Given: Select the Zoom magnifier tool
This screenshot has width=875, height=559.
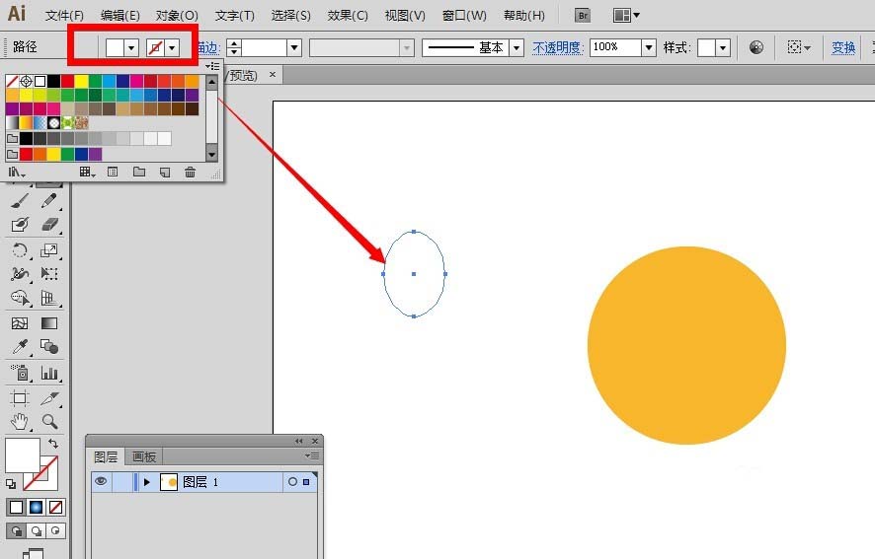Looking at the screenshot, I should tap(49, 421).
